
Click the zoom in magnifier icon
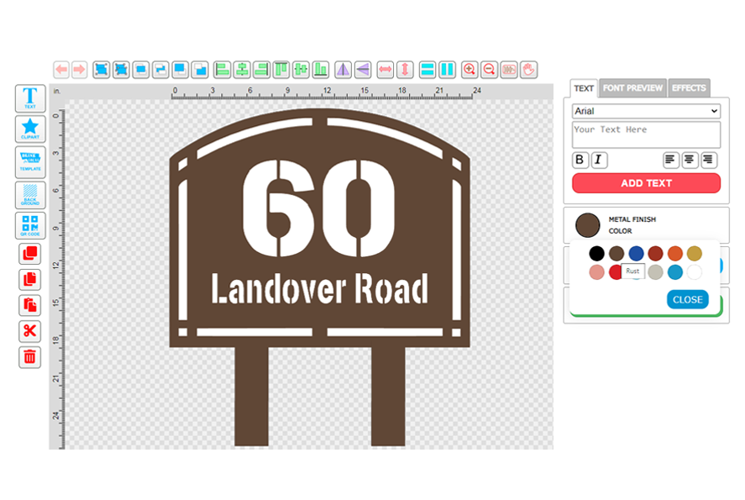click(x=470, y=70)
